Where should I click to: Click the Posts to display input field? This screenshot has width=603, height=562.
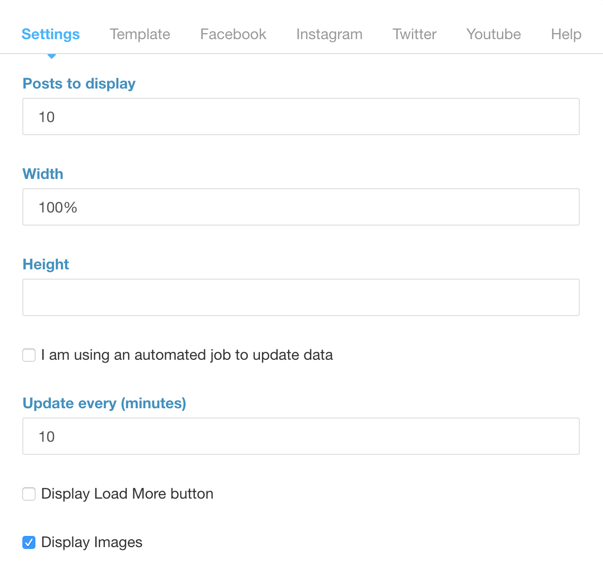tap(301, 117)
